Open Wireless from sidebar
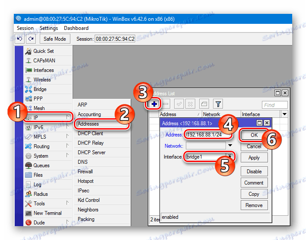The height and width of the screenshot is (240, 306). point(48,80)
